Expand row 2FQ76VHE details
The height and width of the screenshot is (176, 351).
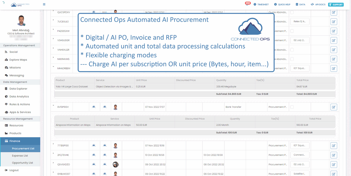tap(53, 154)
